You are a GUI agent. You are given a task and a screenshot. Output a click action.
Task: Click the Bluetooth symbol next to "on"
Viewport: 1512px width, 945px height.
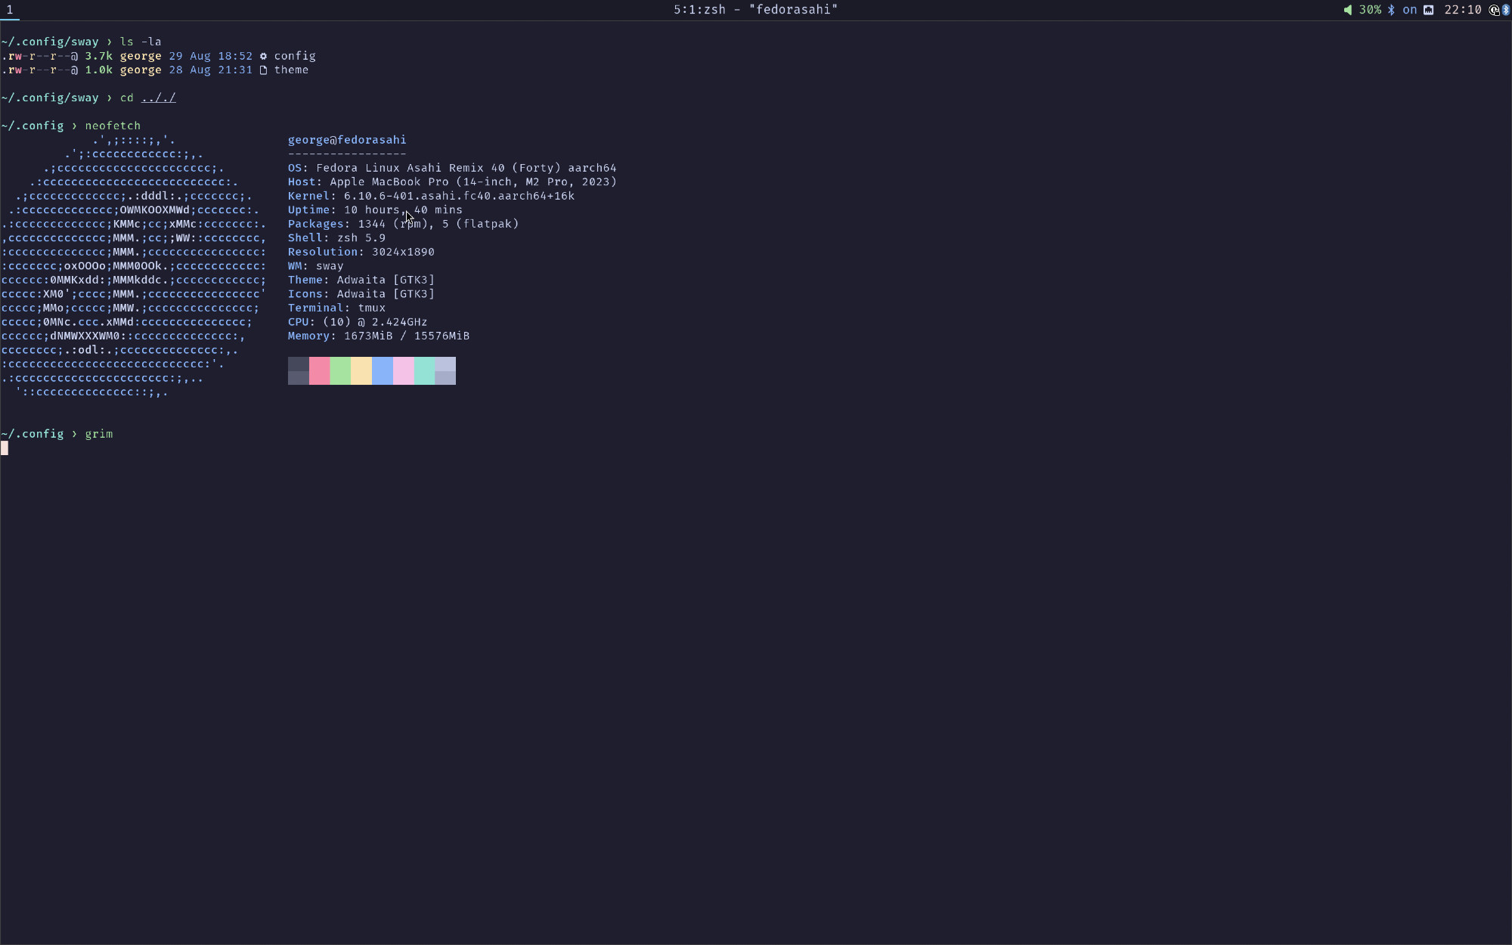tap(1391, 10)
